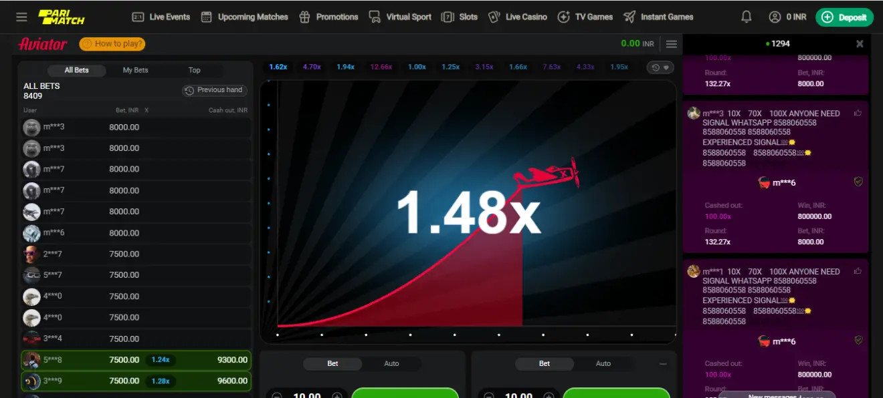The height and width of the screenshot is (398, 883).
Task: Open Aviator game menu next to balance
Action: click(672, 44)
